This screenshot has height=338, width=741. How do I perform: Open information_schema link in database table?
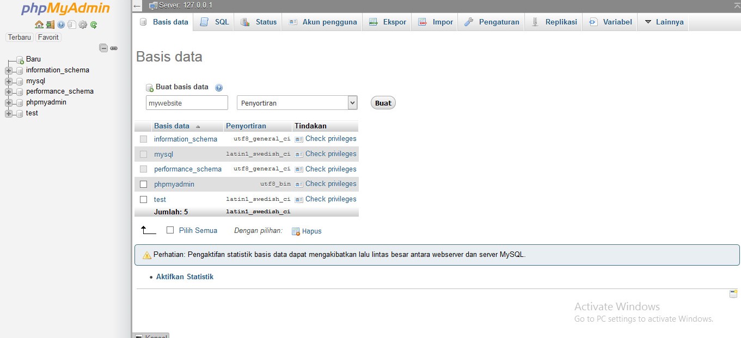click(x=186, y=139)
